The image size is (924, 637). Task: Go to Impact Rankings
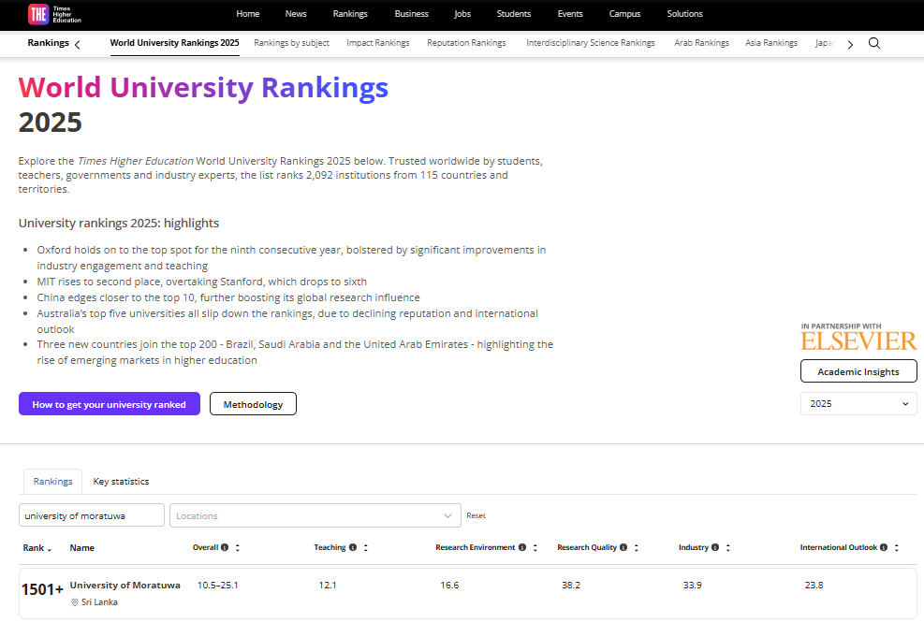click(377, 43)
